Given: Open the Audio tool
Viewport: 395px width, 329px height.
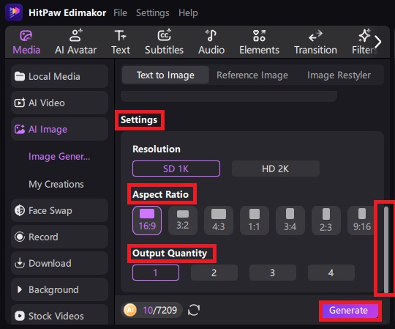Looking at the screenshot, I should coord(211,42).
